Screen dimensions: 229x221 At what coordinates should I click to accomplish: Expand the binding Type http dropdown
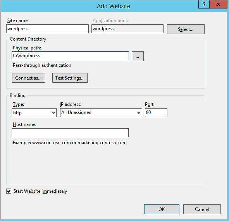pyautogui.click(x=34, y=112)
